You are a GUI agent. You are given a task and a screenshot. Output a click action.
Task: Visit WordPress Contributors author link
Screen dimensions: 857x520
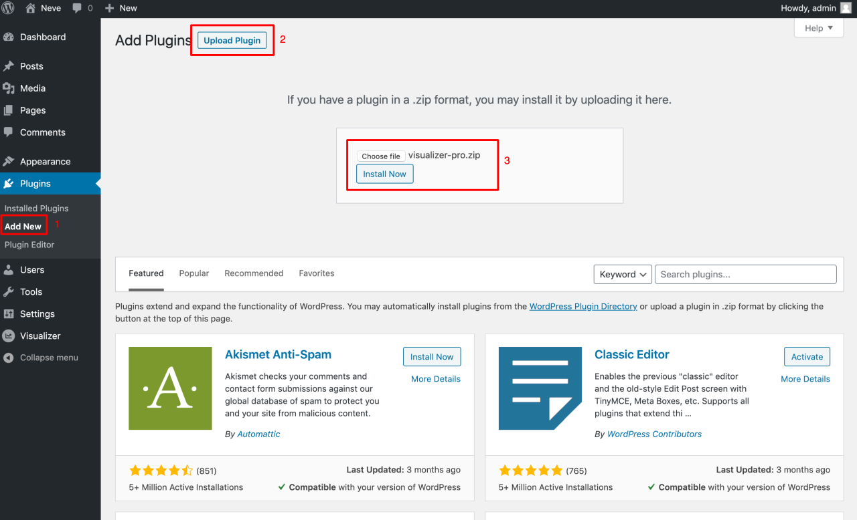[x=654, y=434]
